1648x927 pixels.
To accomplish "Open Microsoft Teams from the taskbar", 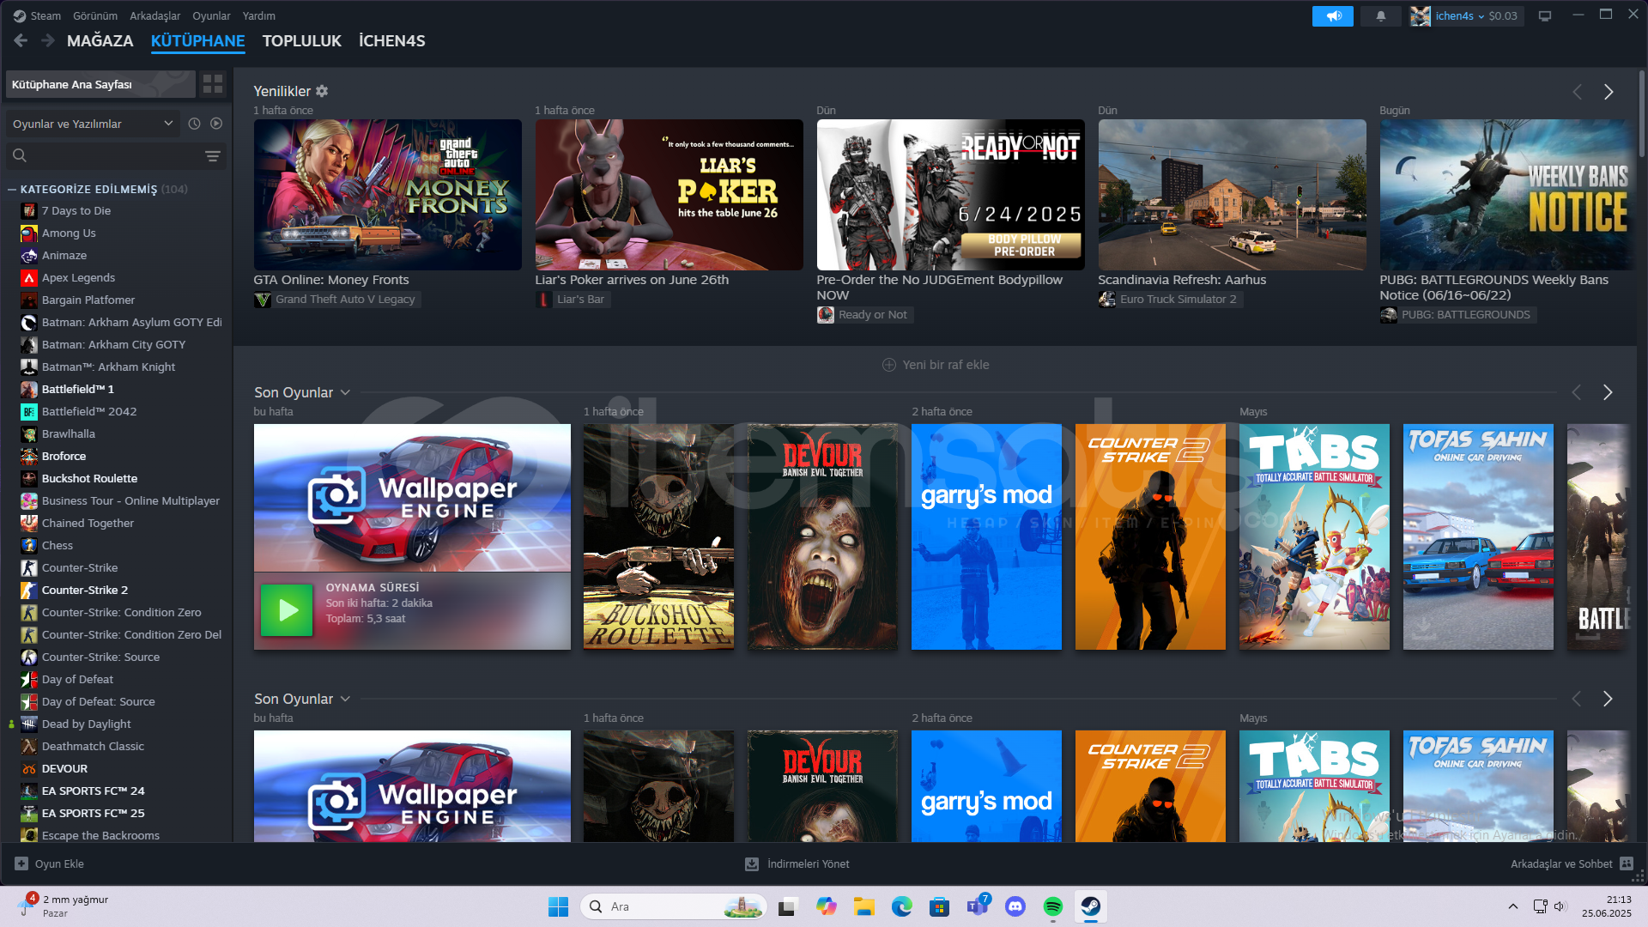I will [977, 906].
